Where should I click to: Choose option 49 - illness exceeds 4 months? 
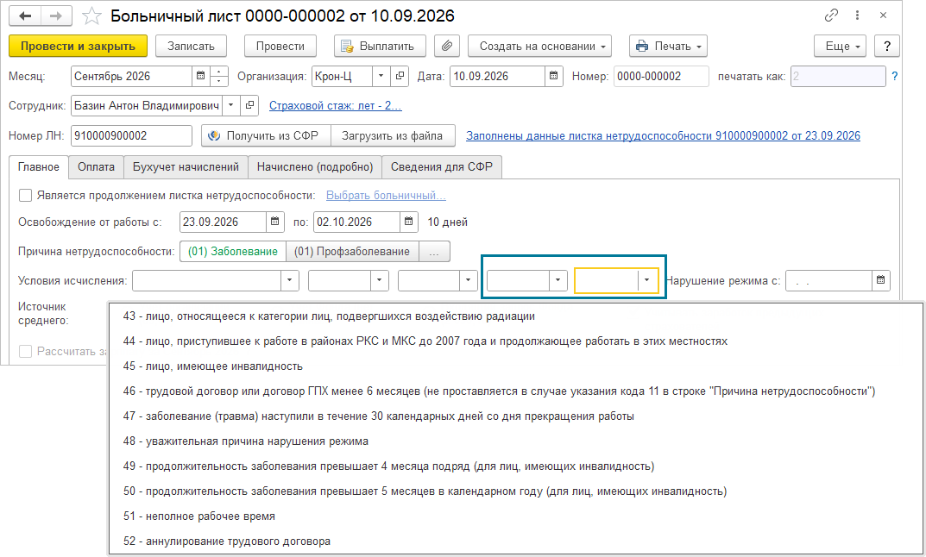[515, 466]
